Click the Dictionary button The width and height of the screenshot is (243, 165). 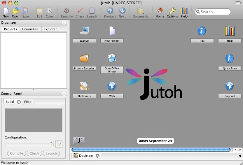pyautogui.click(x=84, y=96)
